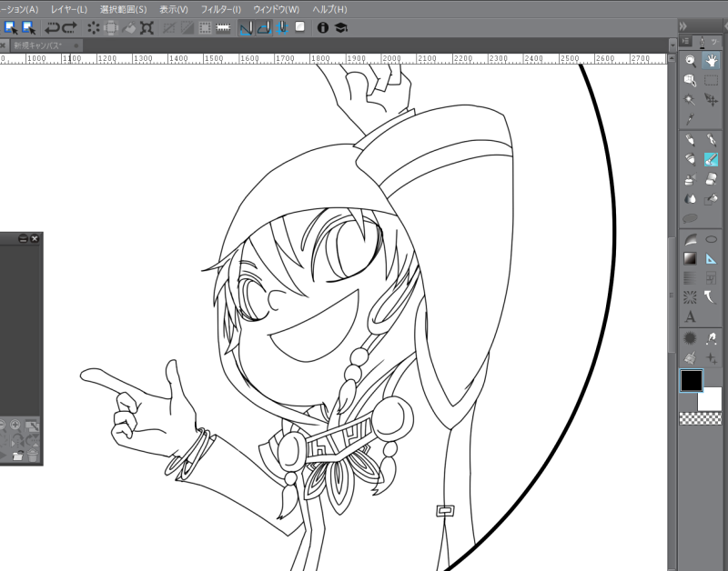Select the Ellipse figure tool
728x571 pixels.
[x=711, y=239]
